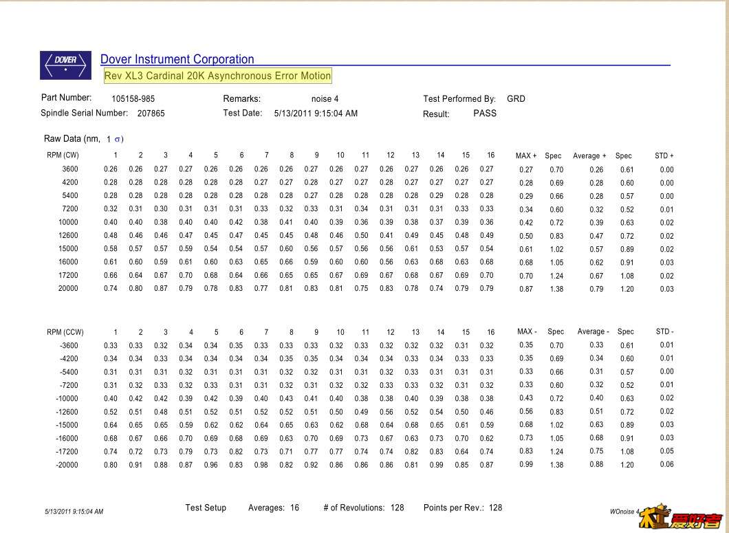Click the Average + column header
This screenshot has height=533, width=729.
coord(589,156)
